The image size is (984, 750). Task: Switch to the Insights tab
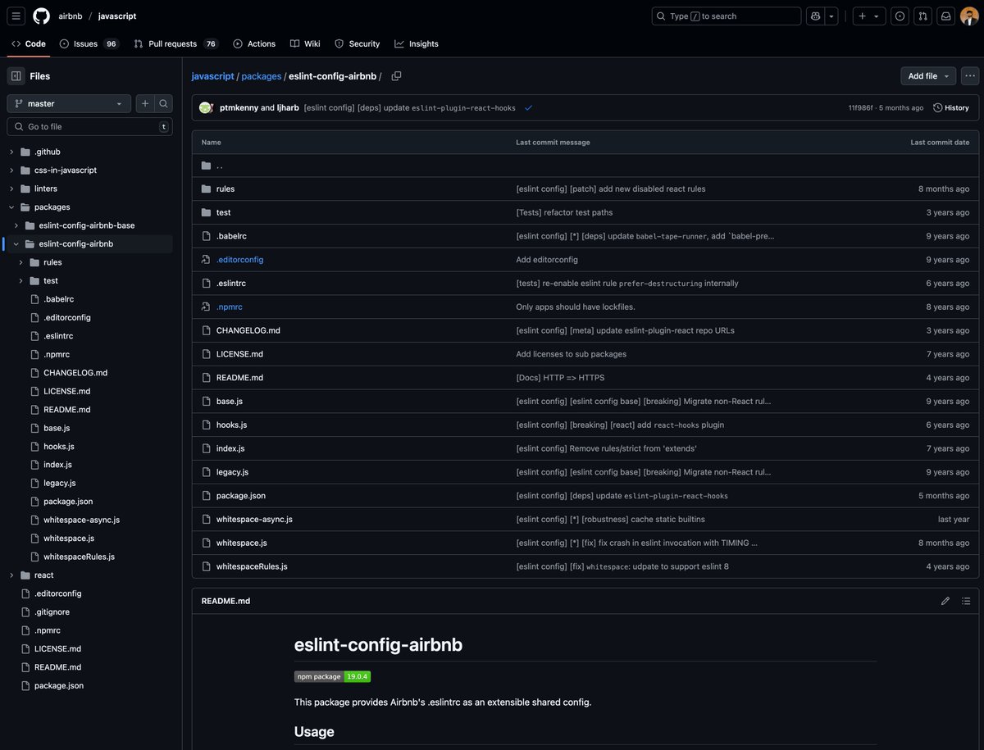point(417,43)
